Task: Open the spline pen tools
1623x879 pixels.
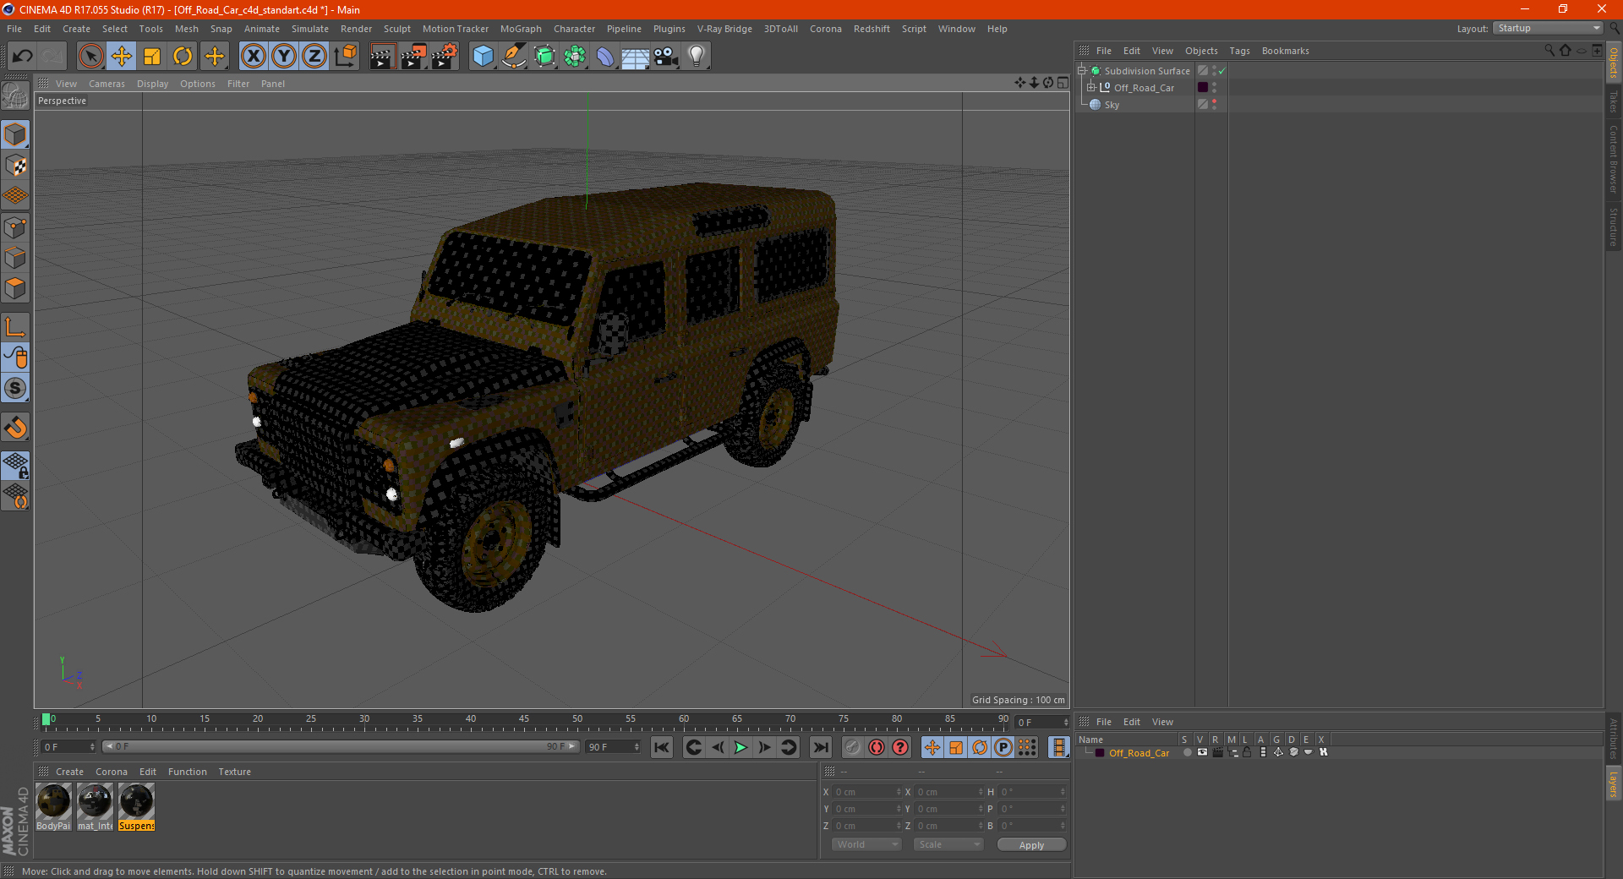Action: pyautogui.click(x=514, y=57)
